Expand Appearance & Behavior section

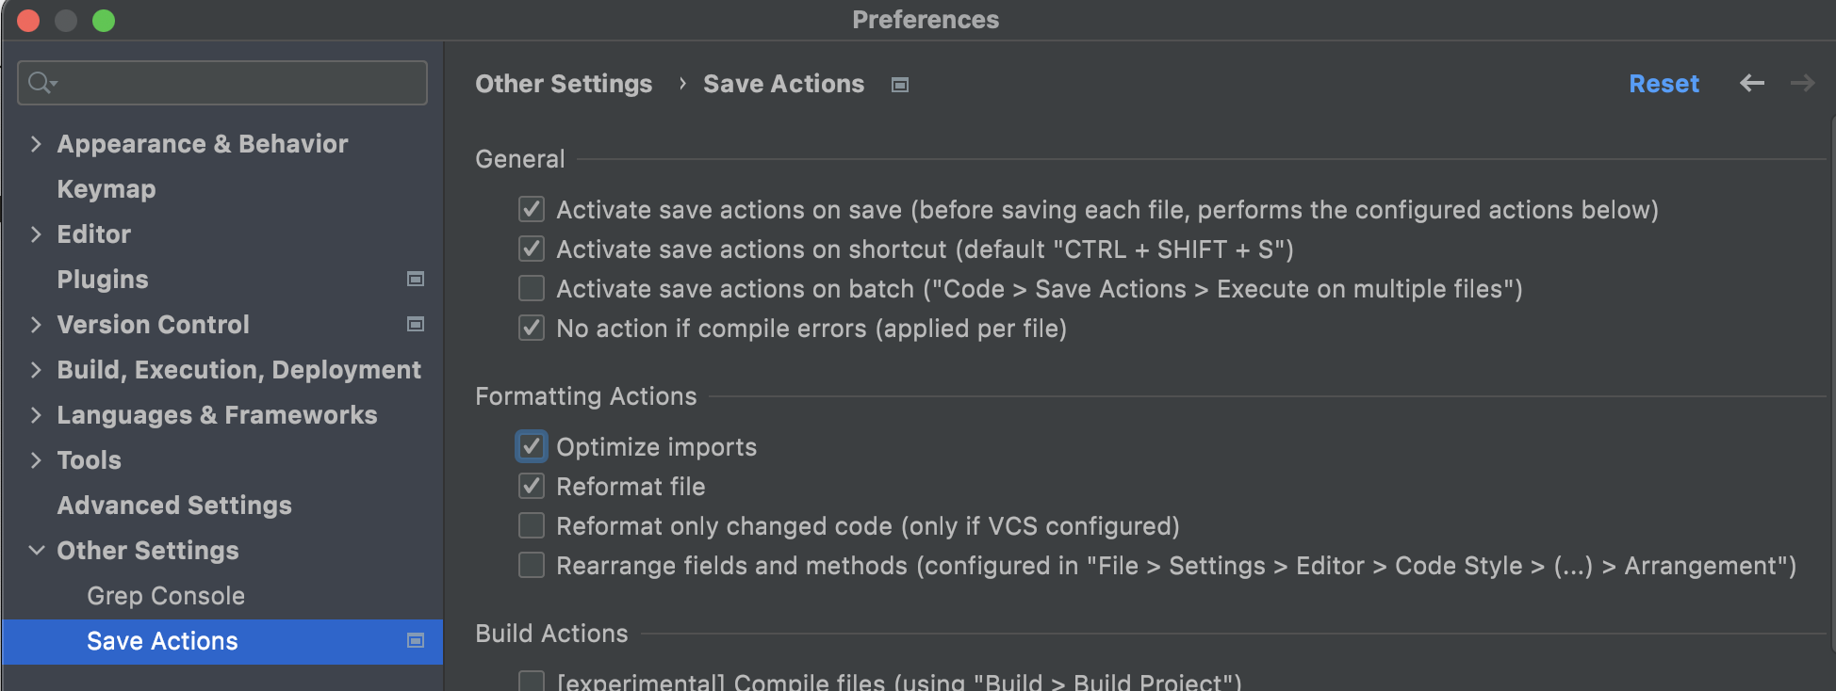(x=36, y=143)
